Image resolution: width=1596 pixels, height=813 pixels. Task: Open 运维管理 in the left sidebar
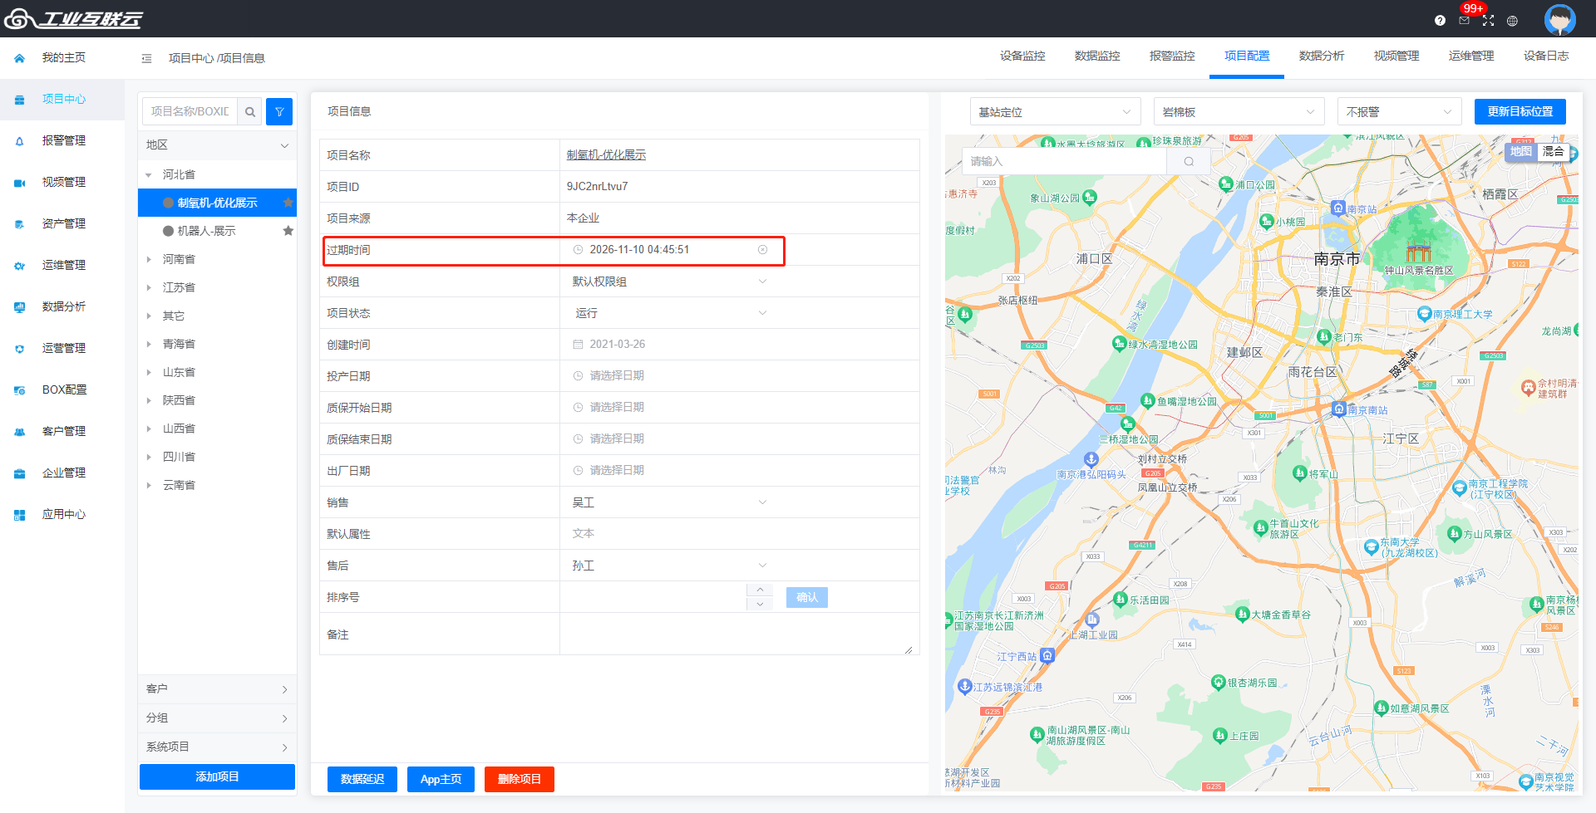point(63,265)
